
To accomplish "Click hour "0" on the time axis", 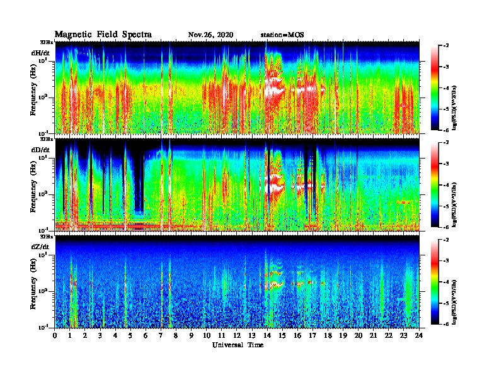I will 55,335.
